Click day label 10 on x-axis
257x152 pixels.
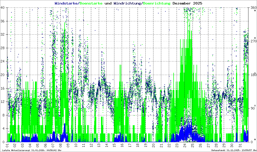pos(76,145)
